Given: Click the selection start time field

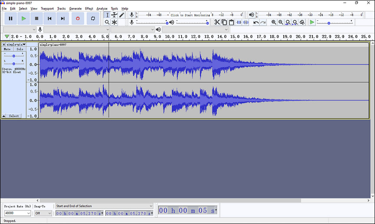Looking at the screenshot, I should (x=80, y=213).
